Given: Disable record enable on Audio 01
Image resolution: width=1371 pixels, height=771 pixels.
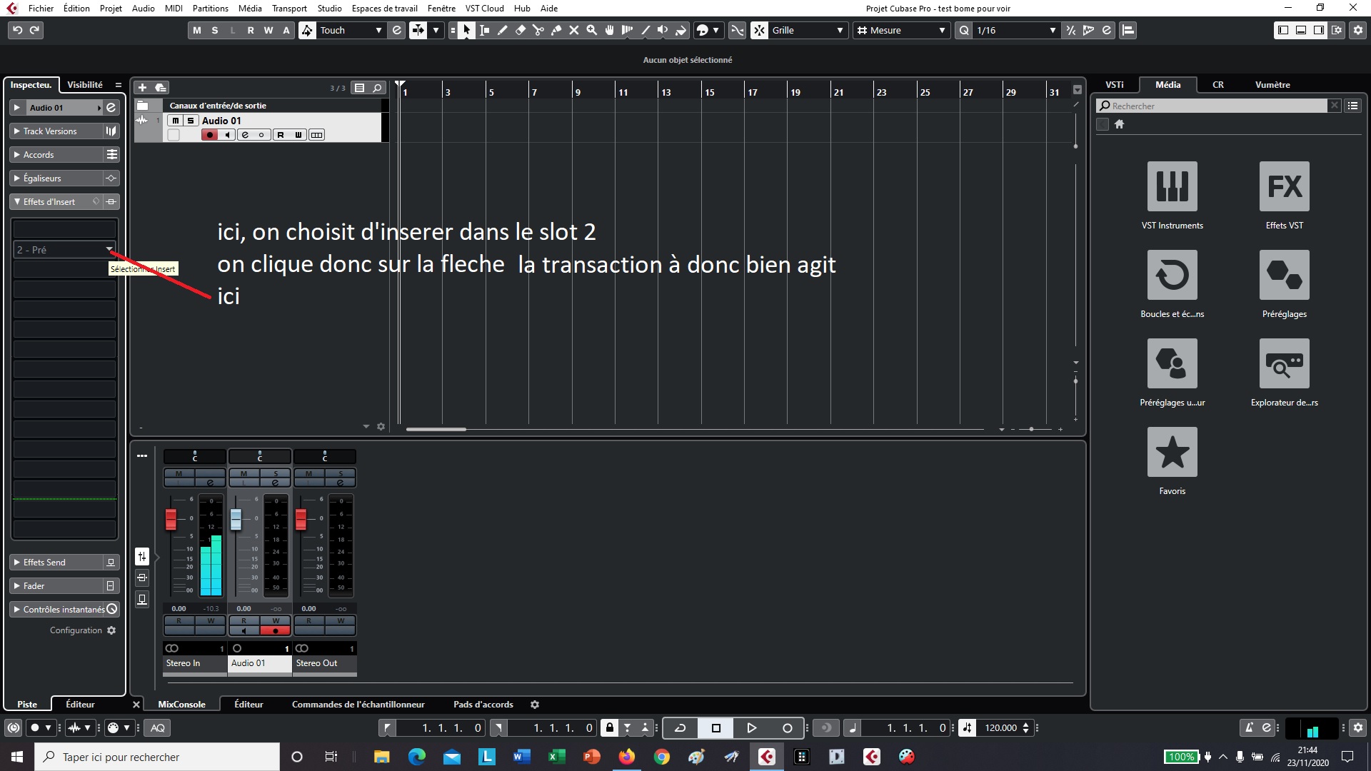Looking at the screenshot, I should [209, 135].
